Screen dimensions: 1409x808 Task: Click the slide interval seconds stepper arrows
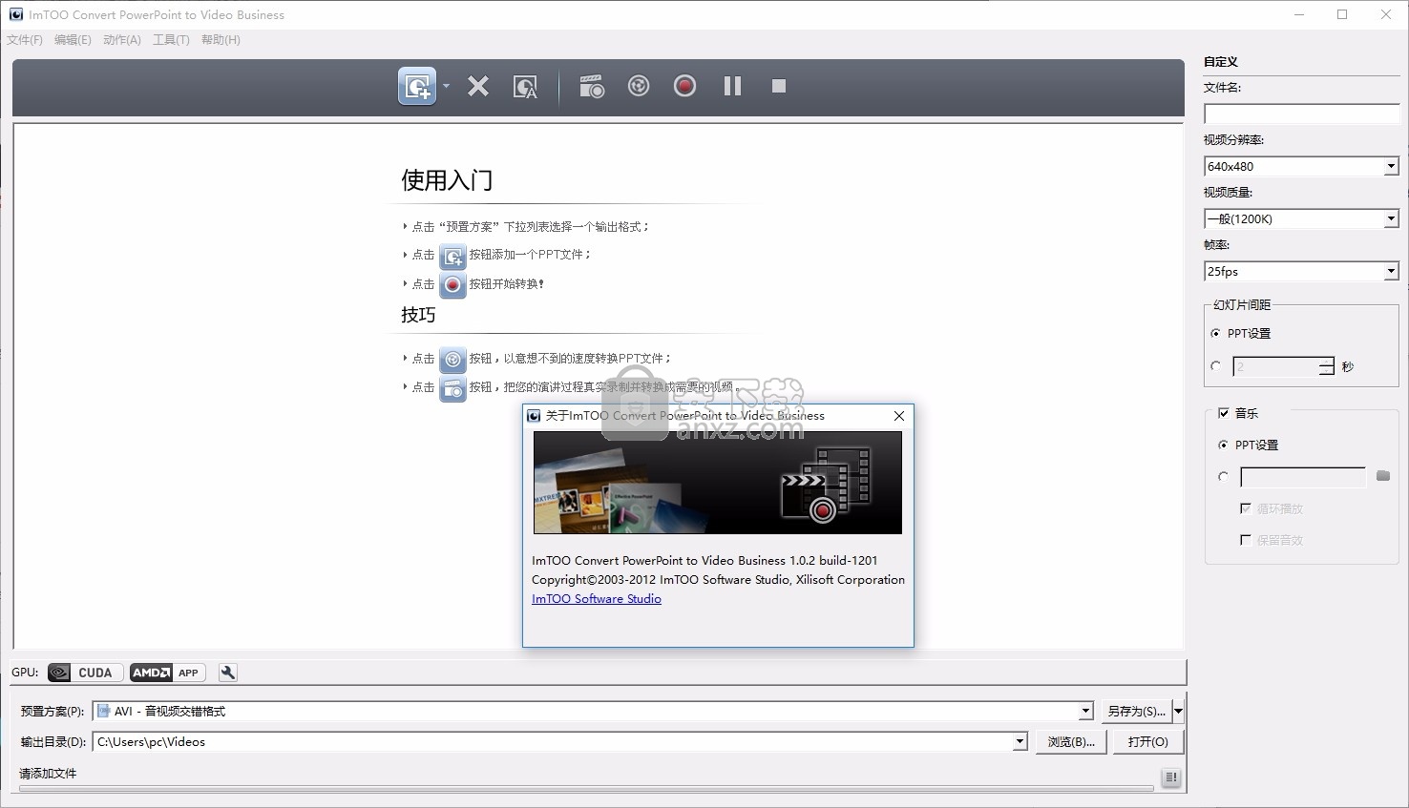tap(1327, 366)
